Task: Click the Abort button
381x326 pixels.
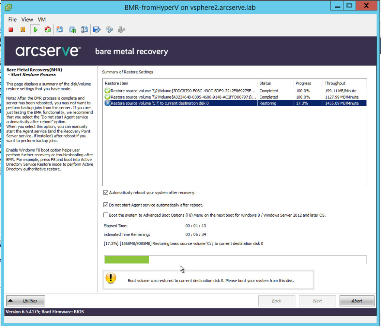Action: click(x=357, y=301)
